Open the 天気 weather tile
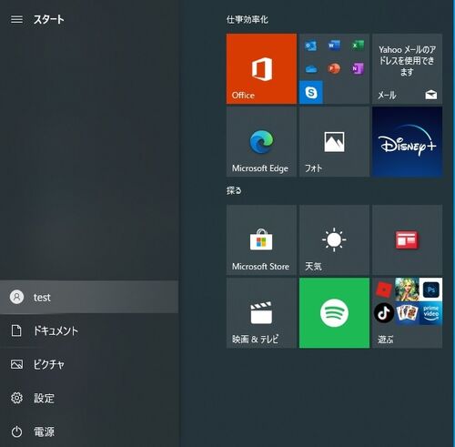The height and width of the screenshot is (447, 455). 334,239
